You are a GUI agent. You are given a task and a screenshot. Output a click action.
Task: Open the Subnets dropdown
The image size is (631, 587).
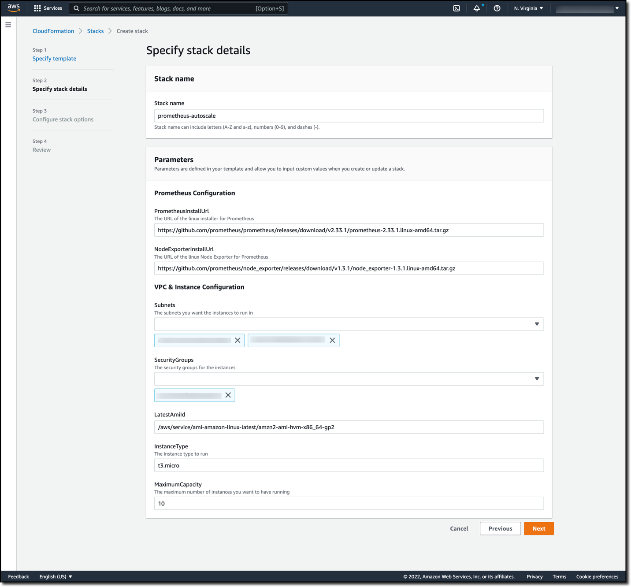click(537, 324)
